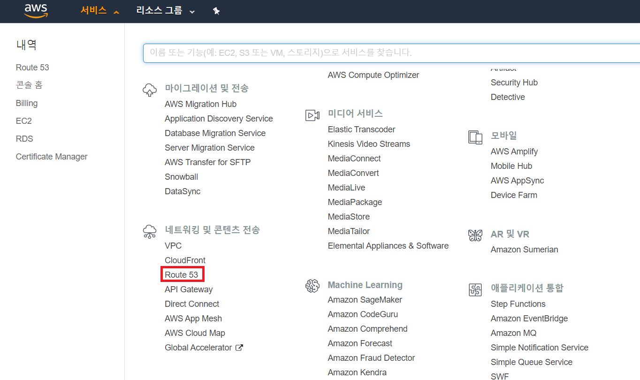The height and width of the screenshot is (380, 640).
Task: Open Direct Connect
Action: 192,304
